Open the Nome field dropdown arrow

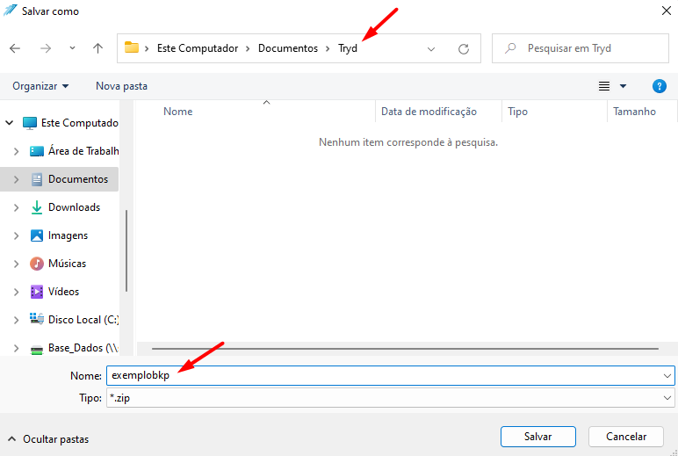point(667,375)
